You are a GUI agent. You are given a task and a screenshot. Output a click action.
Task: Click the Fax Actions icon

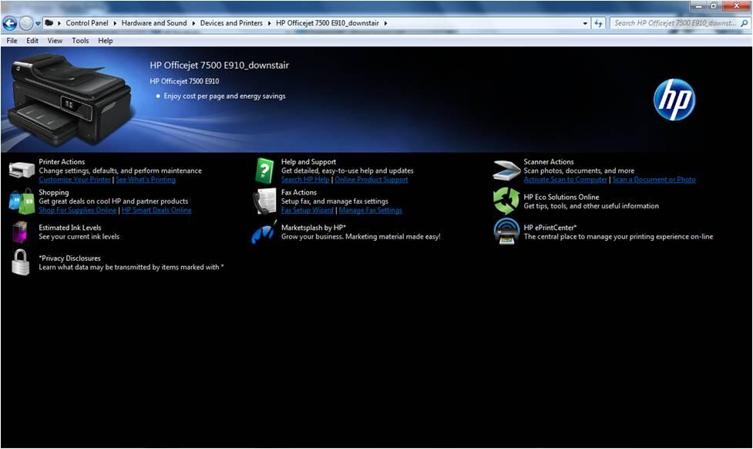[x=265, y=201]
